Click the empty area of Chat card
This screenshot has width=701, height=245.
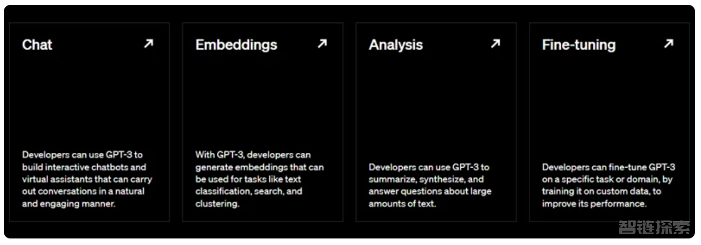point(89,101)
